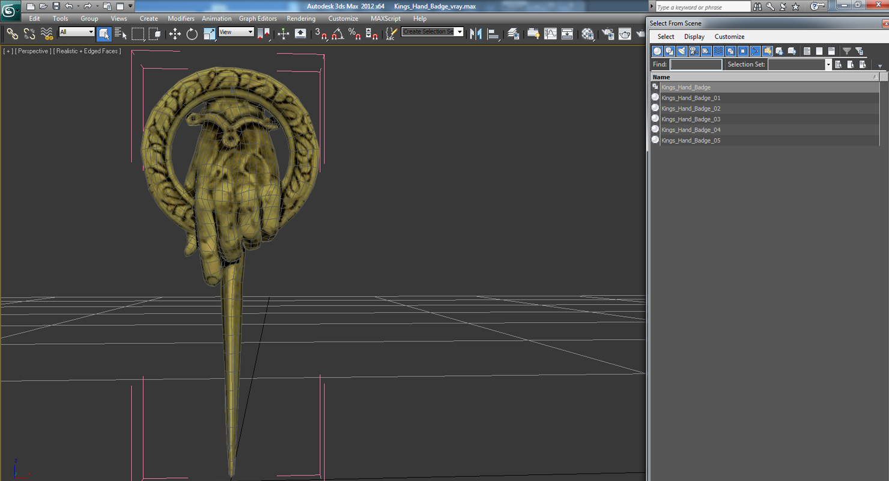Choose the Select Object tool
Screen dimensions: 889x481
(104, 34)
